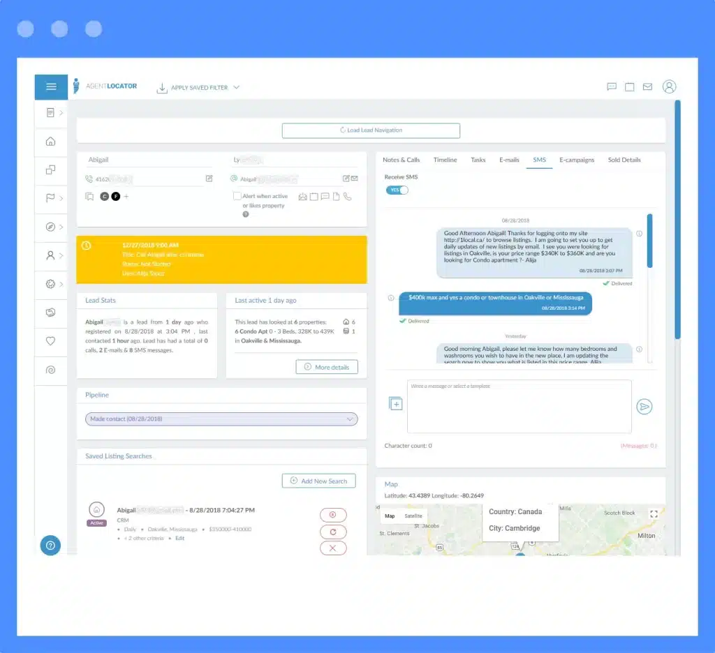Click the user profile icon at top right
The image size is (715, 653).
pos(669,87)
